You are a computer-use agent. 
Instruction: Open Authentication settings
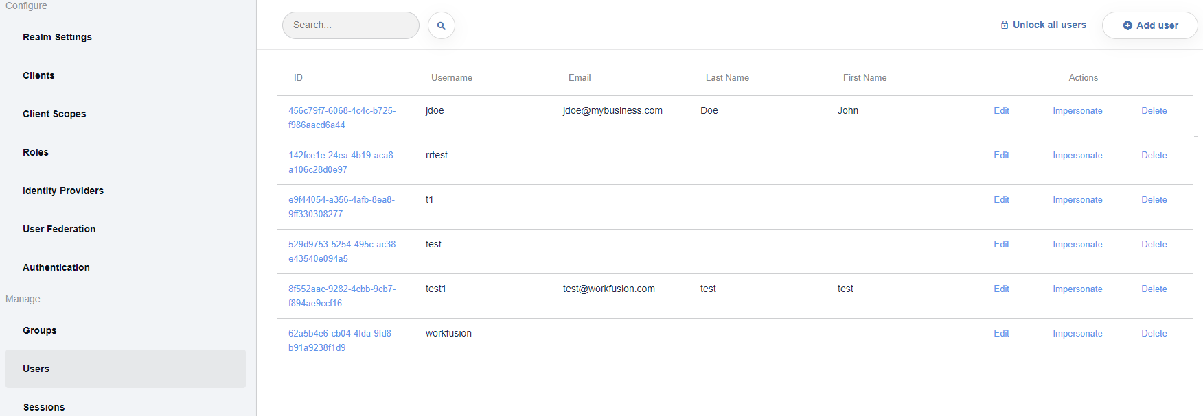[56, 267]
